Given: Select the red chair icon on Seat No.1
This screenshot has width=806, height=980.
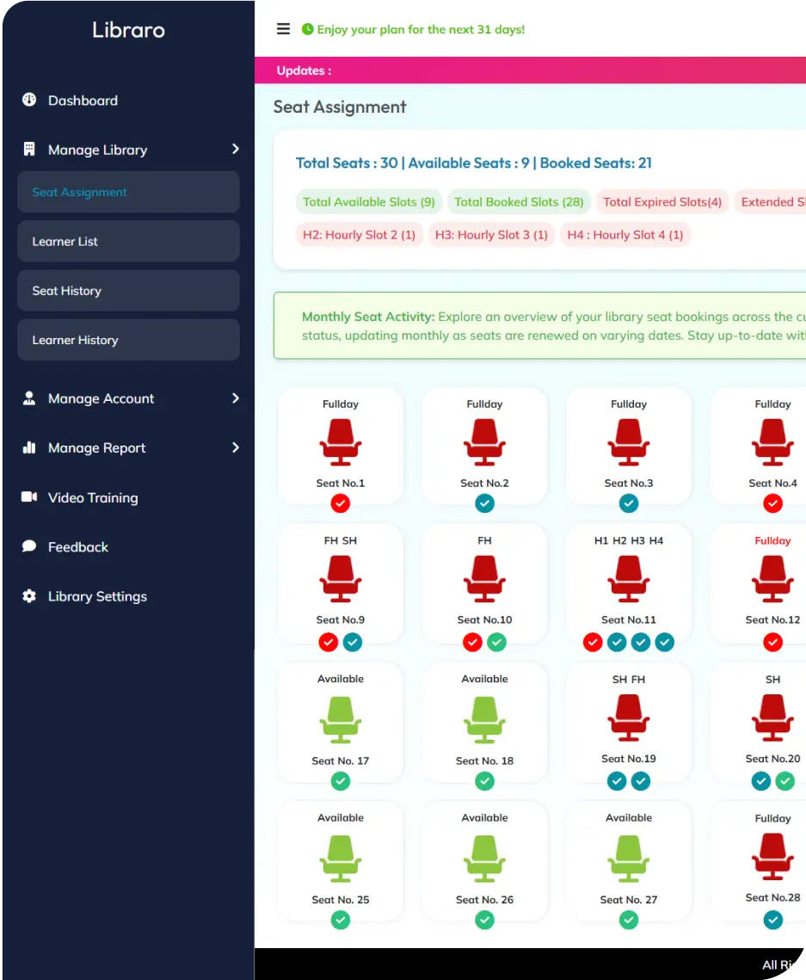Looking at the screenshot, I should pos(341,442).
